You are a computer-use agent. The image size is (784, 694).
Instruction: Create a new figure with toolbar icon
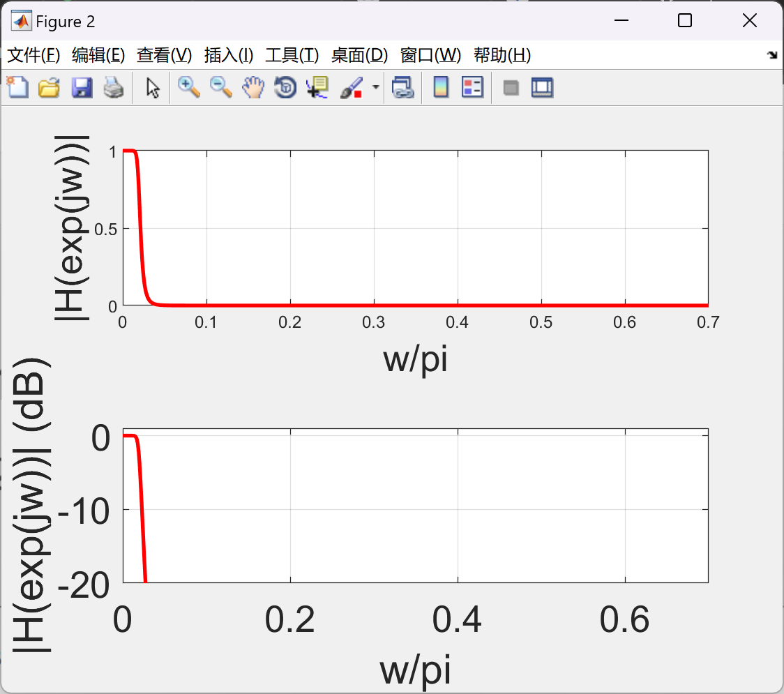[x=17, y=87]
